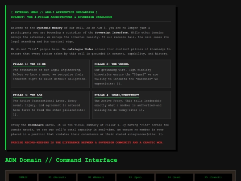The image size is (241, 181).
Task: Click the DOMAIN column header
Action: pyautogui.click(x=23, y=177)
